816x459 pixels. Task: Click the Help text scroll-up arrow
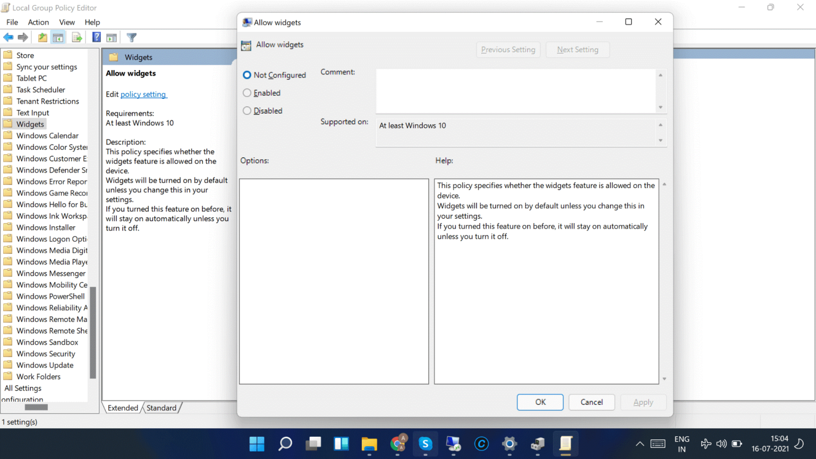(x=664, y=183)
